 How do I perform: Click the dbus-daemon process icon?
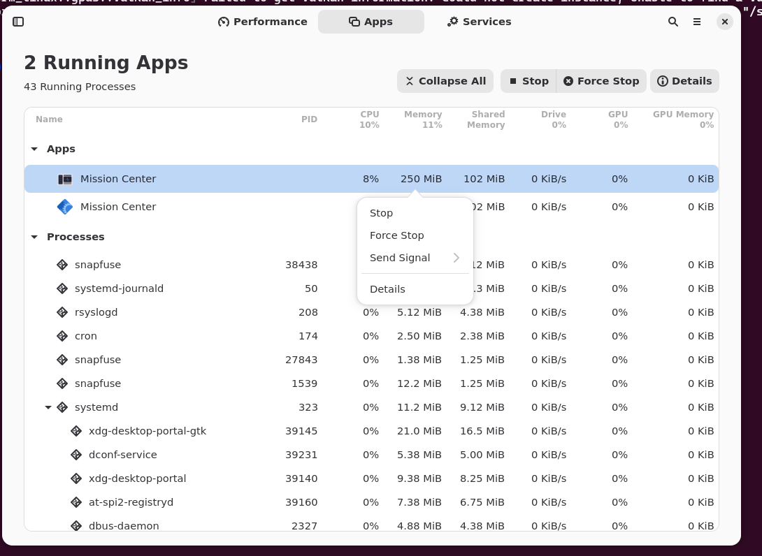point(76,526)
